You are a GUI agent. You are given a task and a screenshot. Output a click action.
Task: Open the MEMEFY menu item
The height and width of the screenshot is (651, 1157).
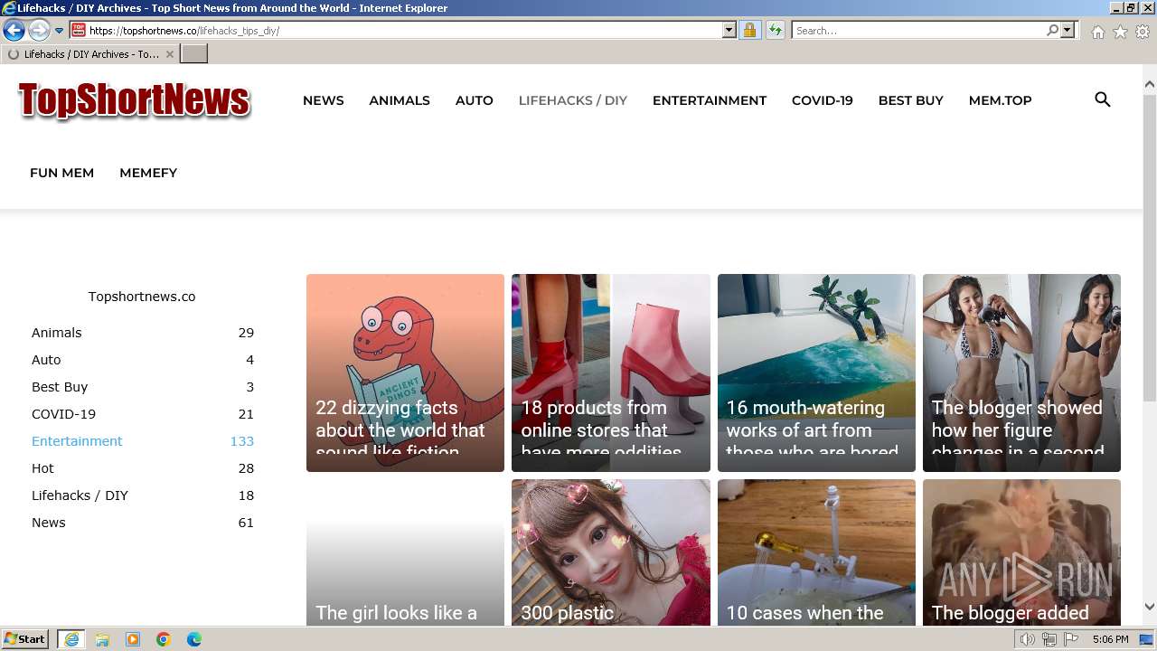click(x=148, y=173)
